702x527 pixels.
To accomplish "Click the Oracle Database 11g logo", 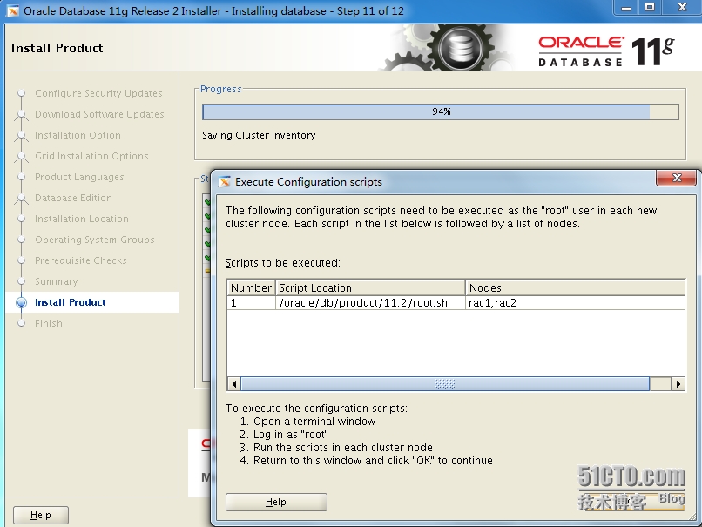I will [x=606, y=51].
